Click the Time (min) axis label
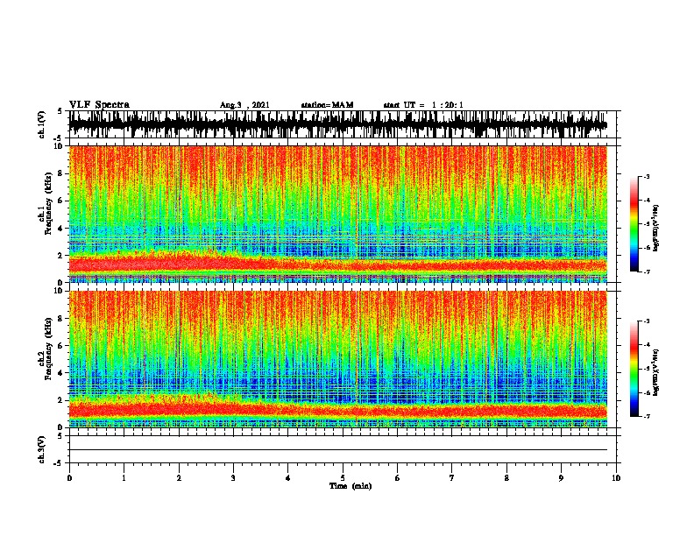 351,486
